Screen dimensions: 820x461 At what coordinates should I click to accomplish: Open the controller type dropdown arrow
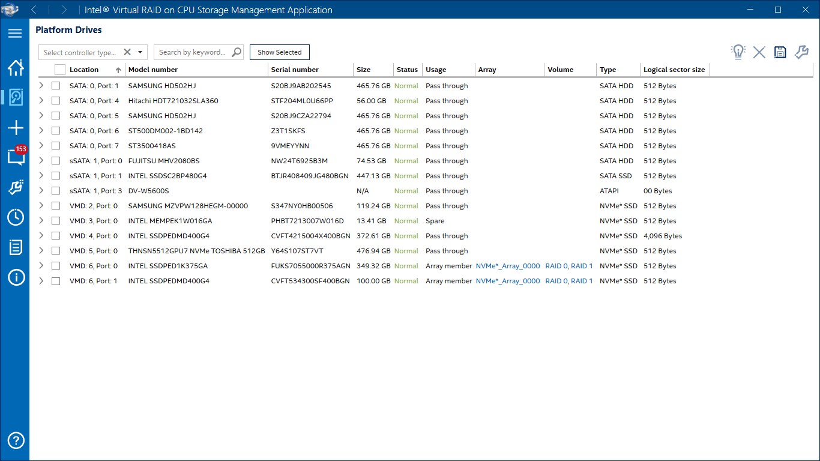[140, 52]
